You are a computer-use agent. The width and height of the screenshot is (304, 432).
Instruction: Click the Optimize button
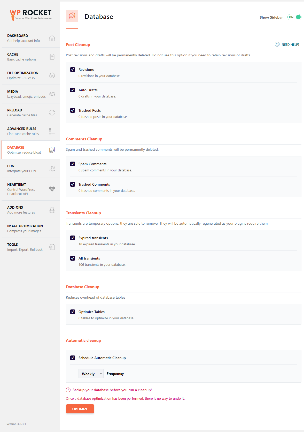(80, 409)
